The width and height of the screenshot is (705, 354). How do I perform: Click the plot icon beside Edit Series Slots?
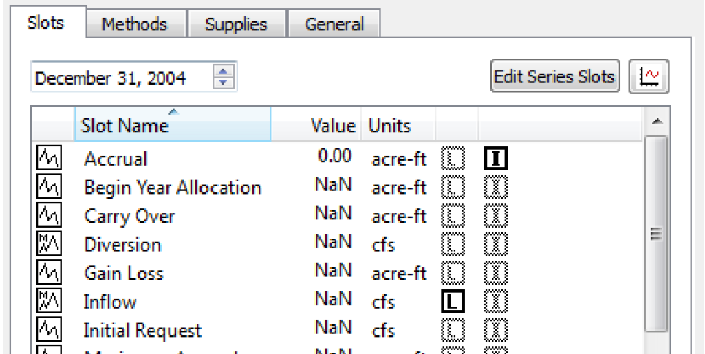(x=649, y=77)
